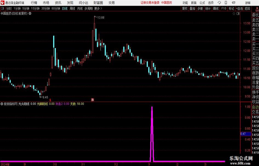Image resolution: width=259 pixels, height=166 pixels.
Task: Open the mail envelope icon
Action: tap(234, 3)
